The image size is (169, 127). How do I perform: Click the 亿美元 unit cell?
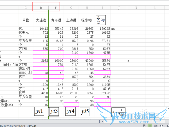click(26, 33)
